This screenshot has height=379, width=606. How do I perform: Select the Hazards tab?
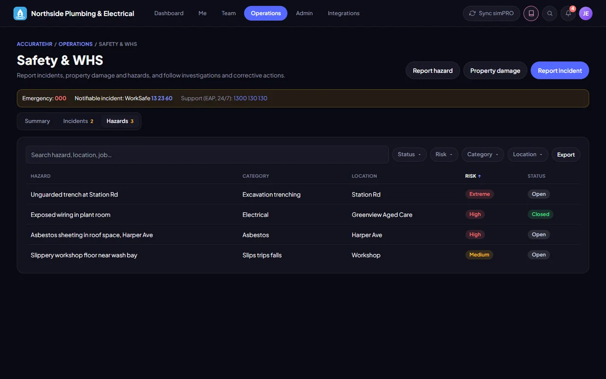point(120,121)
